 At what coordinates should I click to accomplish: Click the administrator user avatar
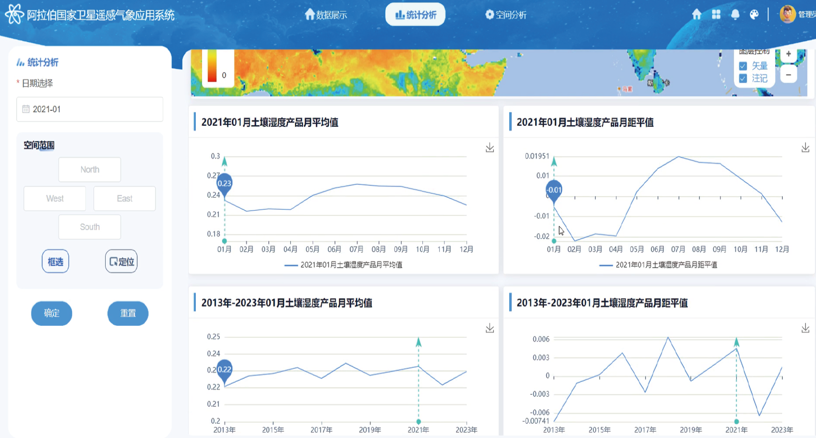tap(787, 14)
